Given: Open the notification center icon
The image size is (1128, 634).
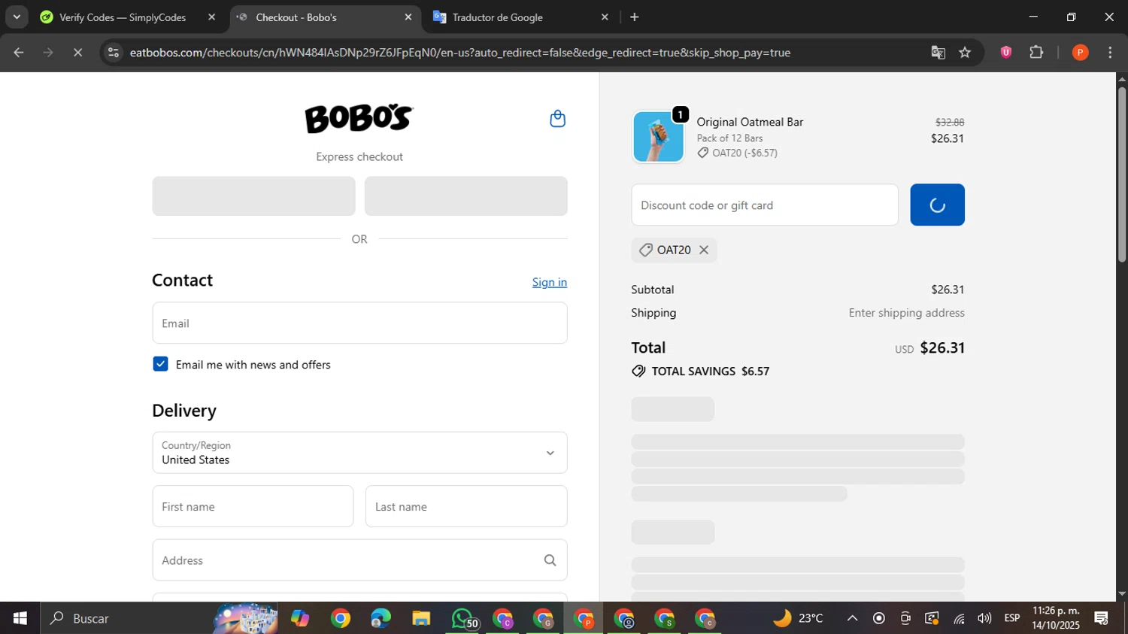Looking at the screenshot, I should click(1102, 618).
